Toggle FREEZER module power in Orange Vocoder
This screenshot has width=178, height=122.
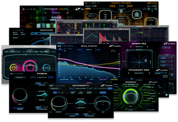point(101,11)
